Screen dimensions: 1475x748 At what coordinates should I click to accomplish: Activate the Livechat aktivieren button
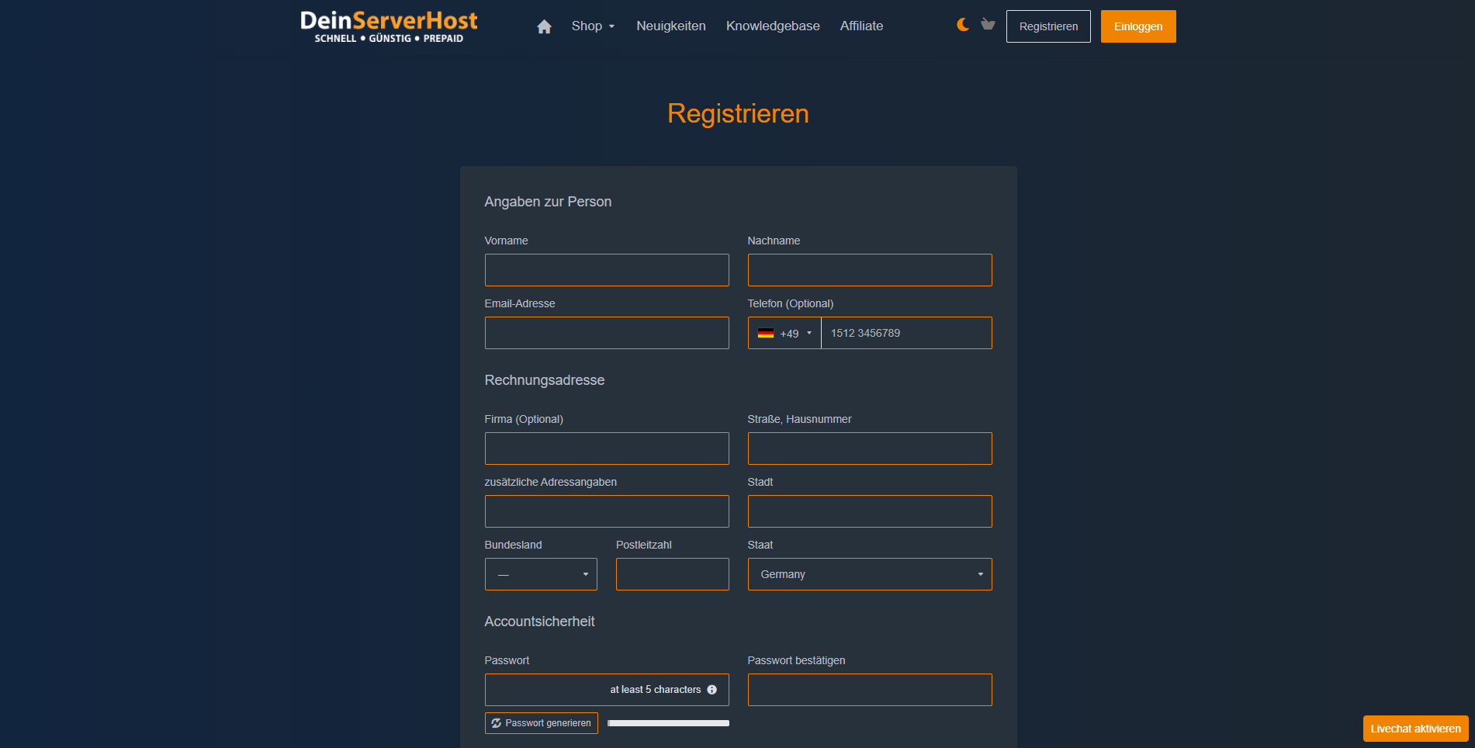pyautogui.click(x=1415, y=729)
